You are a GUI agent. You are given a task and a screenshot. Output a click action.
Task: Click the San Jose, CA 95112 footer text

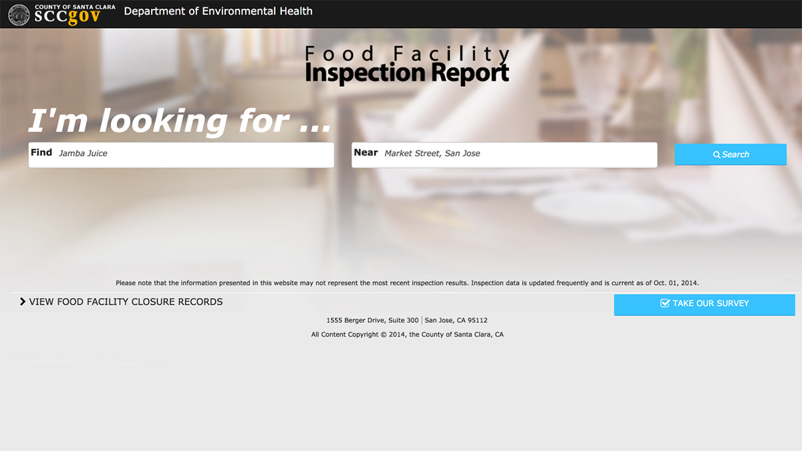click(456, 321)
